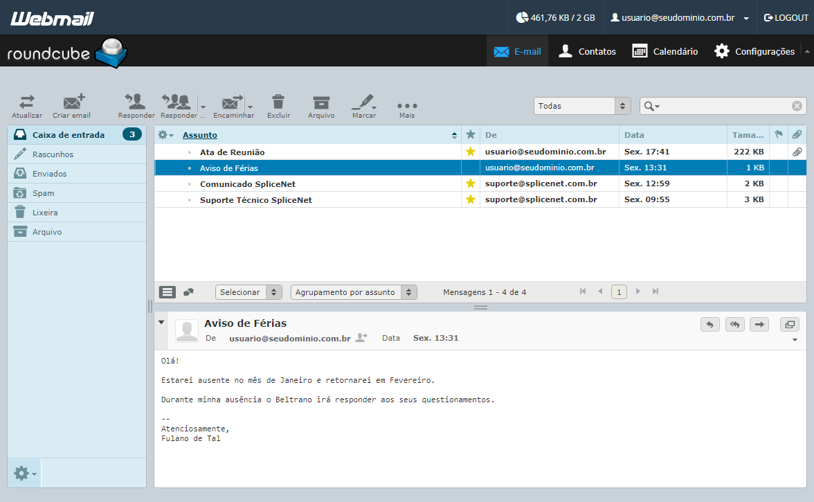Screen dimensions: 814x502
Task: Open list options gear in message header
Action: (x=165, y=135)
